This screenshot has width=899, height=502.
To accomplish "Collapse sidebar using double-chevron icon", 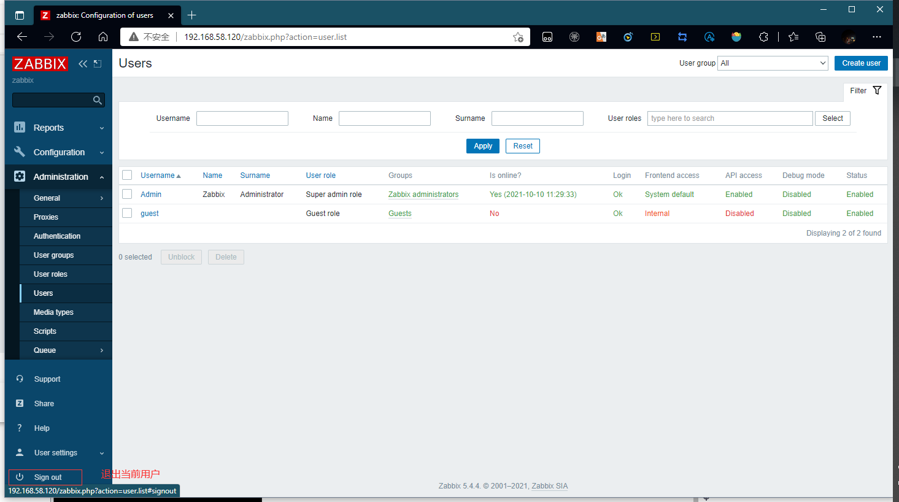I will 83,64.
